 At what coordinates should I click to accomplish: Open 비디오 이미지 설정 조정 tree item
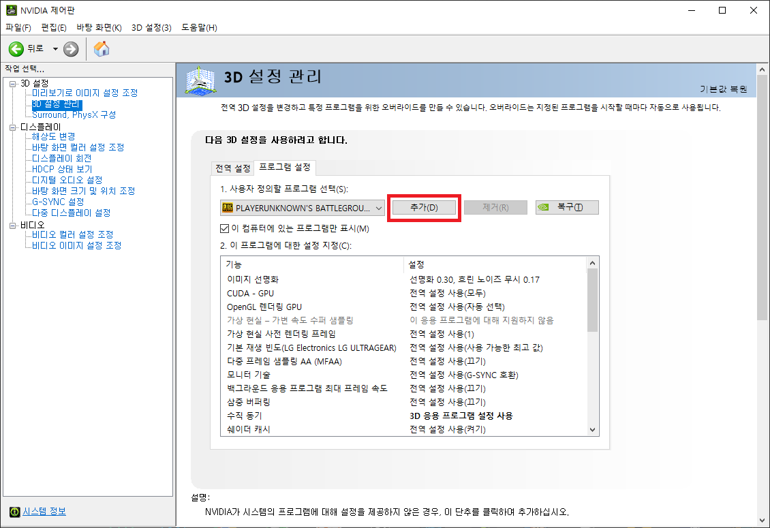pyautogui.click(x=76, y=245)
